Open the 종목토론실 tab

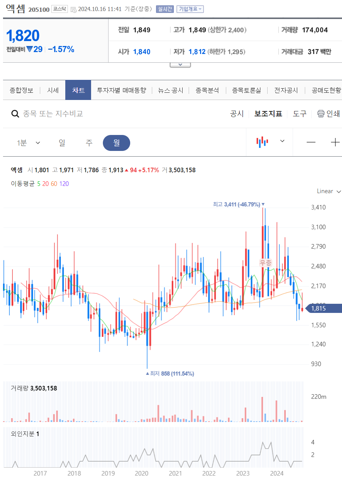pyautogui.click(x=247, y=90)
